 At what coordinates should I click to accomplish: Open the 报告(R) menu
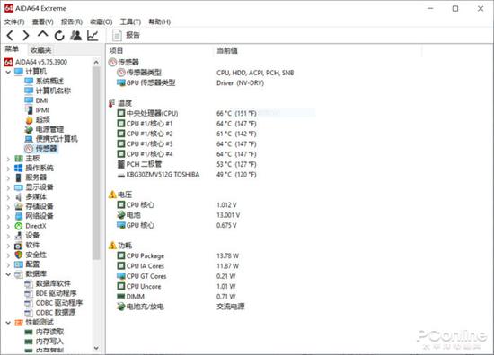click(72, 22)
